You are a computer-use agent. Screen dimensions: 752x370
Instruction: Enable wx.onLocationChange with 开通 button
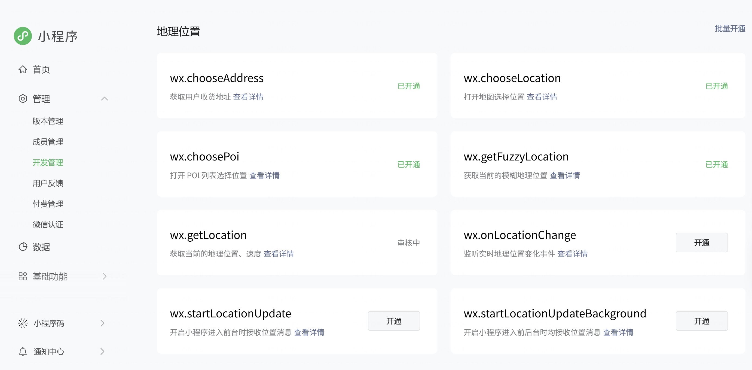pos(701,242)
